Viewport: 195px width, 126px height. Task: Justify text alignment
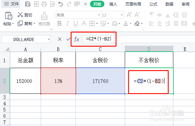point(176,23)
